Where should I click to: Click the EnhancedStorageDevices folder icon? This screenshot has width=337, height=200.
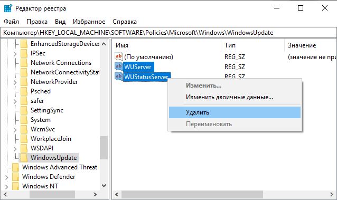24,44
